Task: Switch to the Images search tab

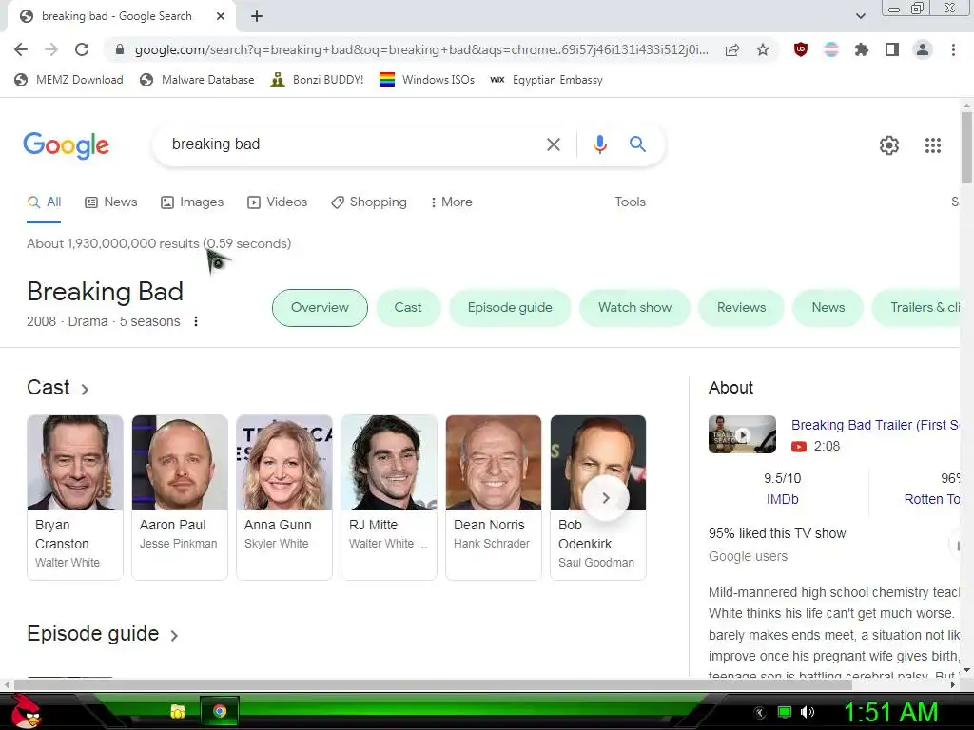Action: coord(192,202)
